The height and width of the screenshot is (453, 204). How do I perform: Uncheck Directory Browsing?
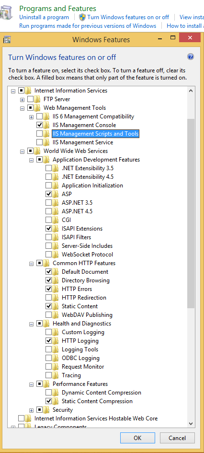[49, 280]
